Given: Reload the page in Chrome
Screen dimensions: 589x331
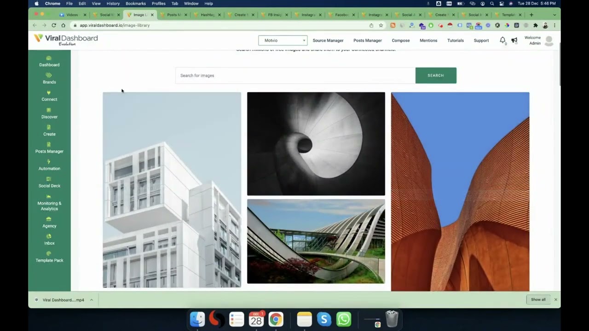Looking at the screenshot, I should 54,25.
